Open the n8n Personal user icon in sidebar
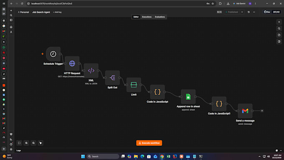The height and width of the screenshot is (160, 284). point(11,32)
